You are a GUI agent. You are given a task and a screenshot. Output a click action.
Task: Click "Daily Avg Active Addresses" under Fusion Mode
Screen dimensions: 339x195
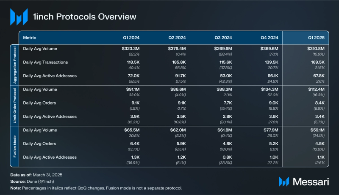50,157
